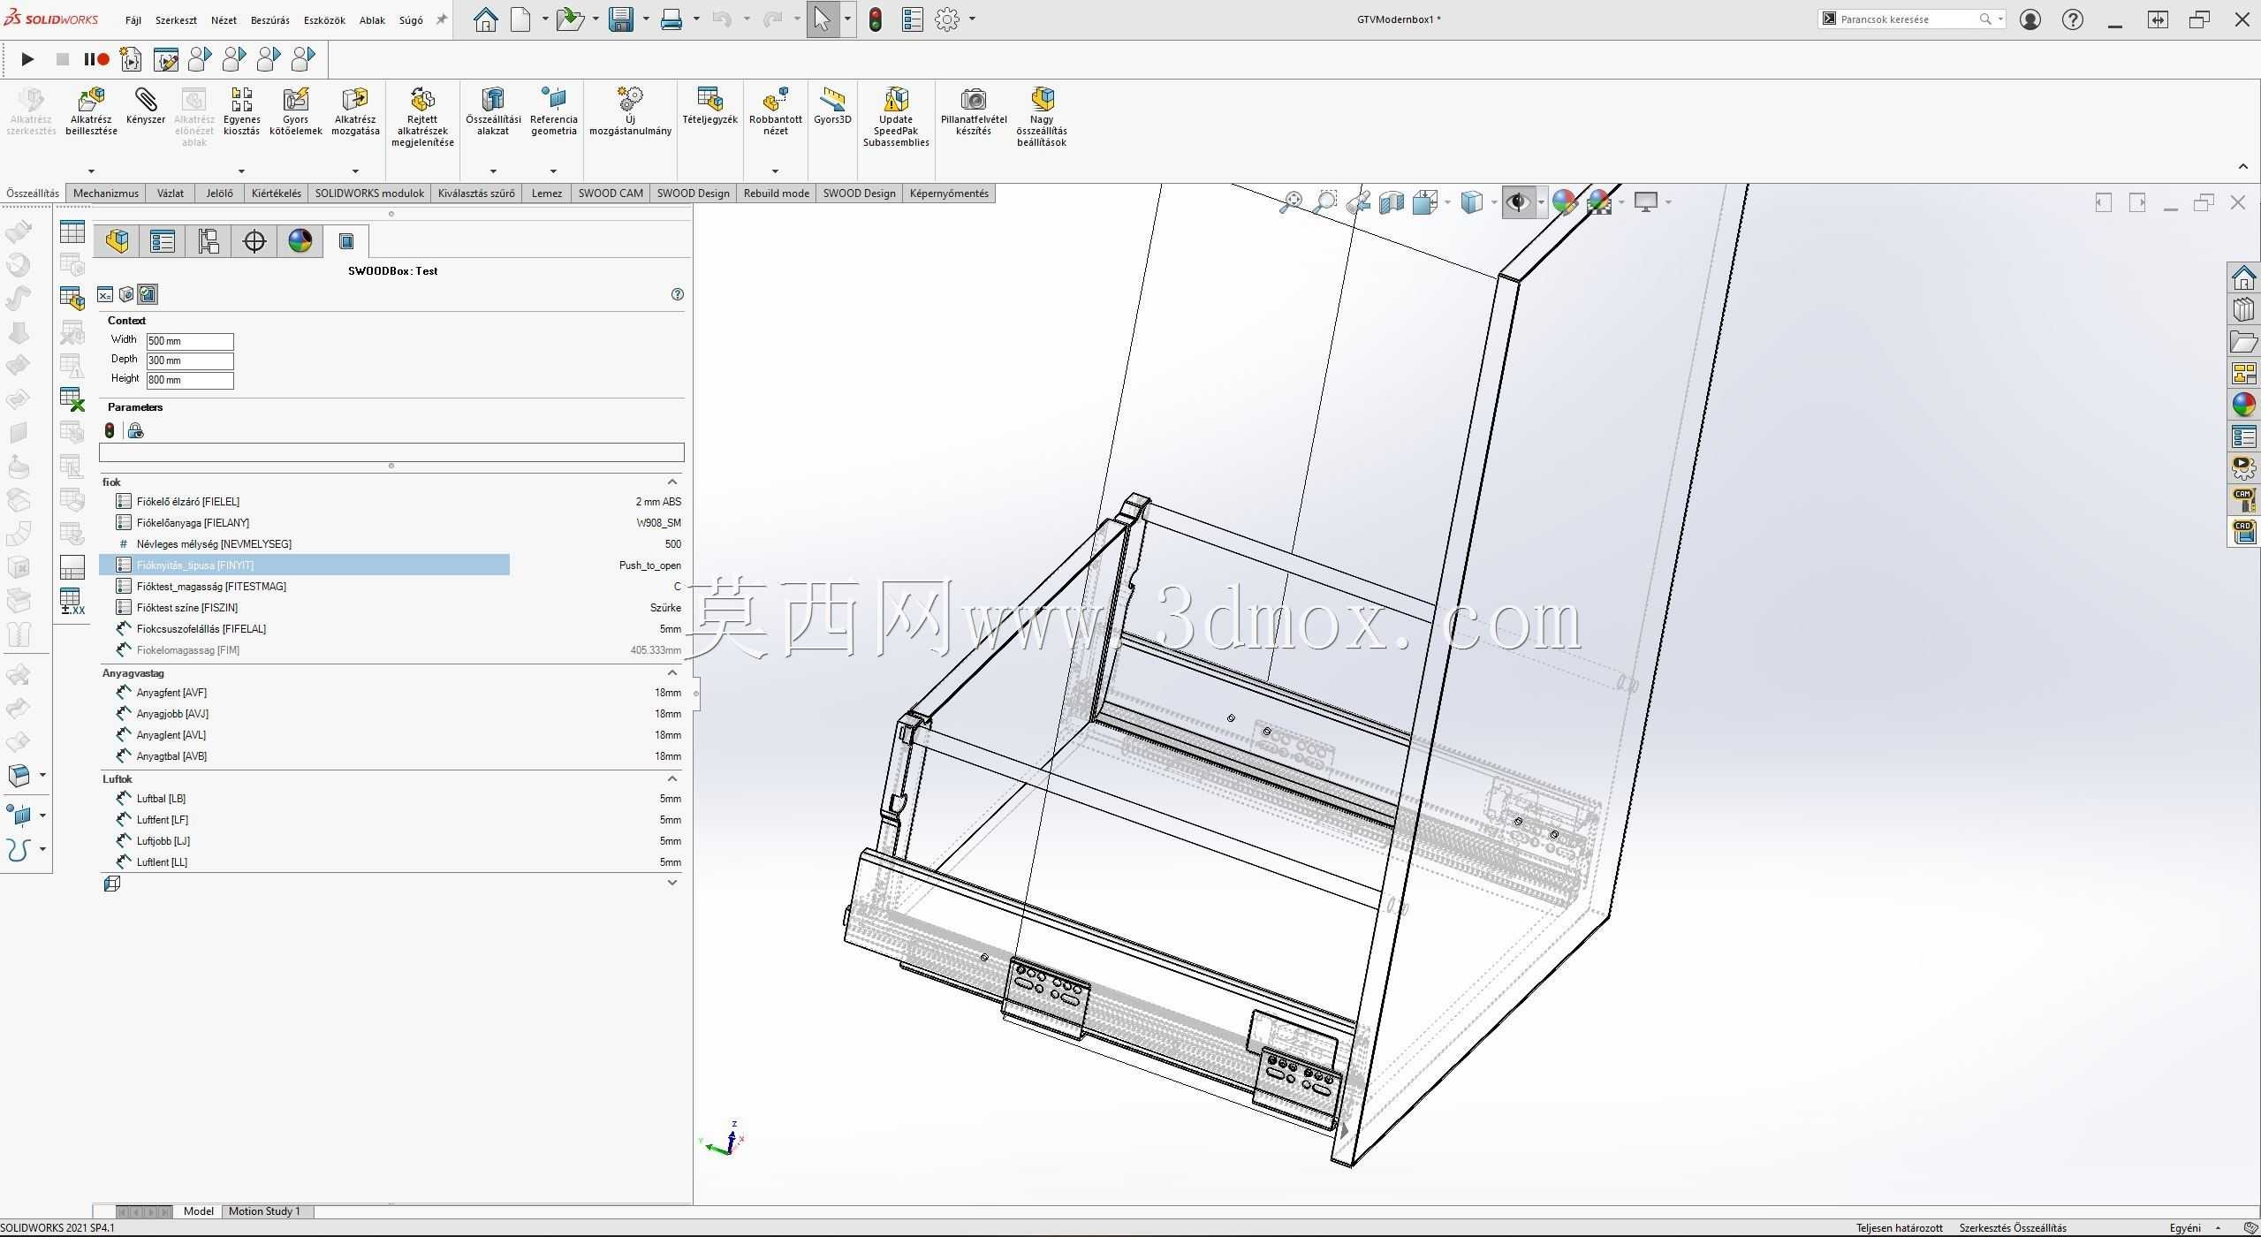The image size is (2261, 1237).
Task: Collapse the fiok parameter group
Action: [x=672, y=482]
